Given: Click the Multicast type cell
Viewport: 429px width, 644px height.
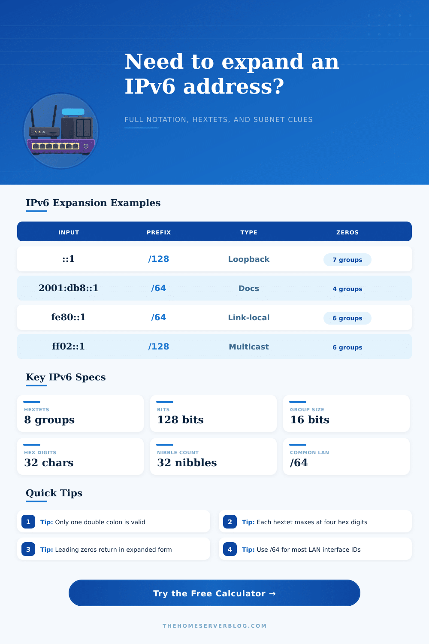Looking at the screenshot, I should click(249, 346).
